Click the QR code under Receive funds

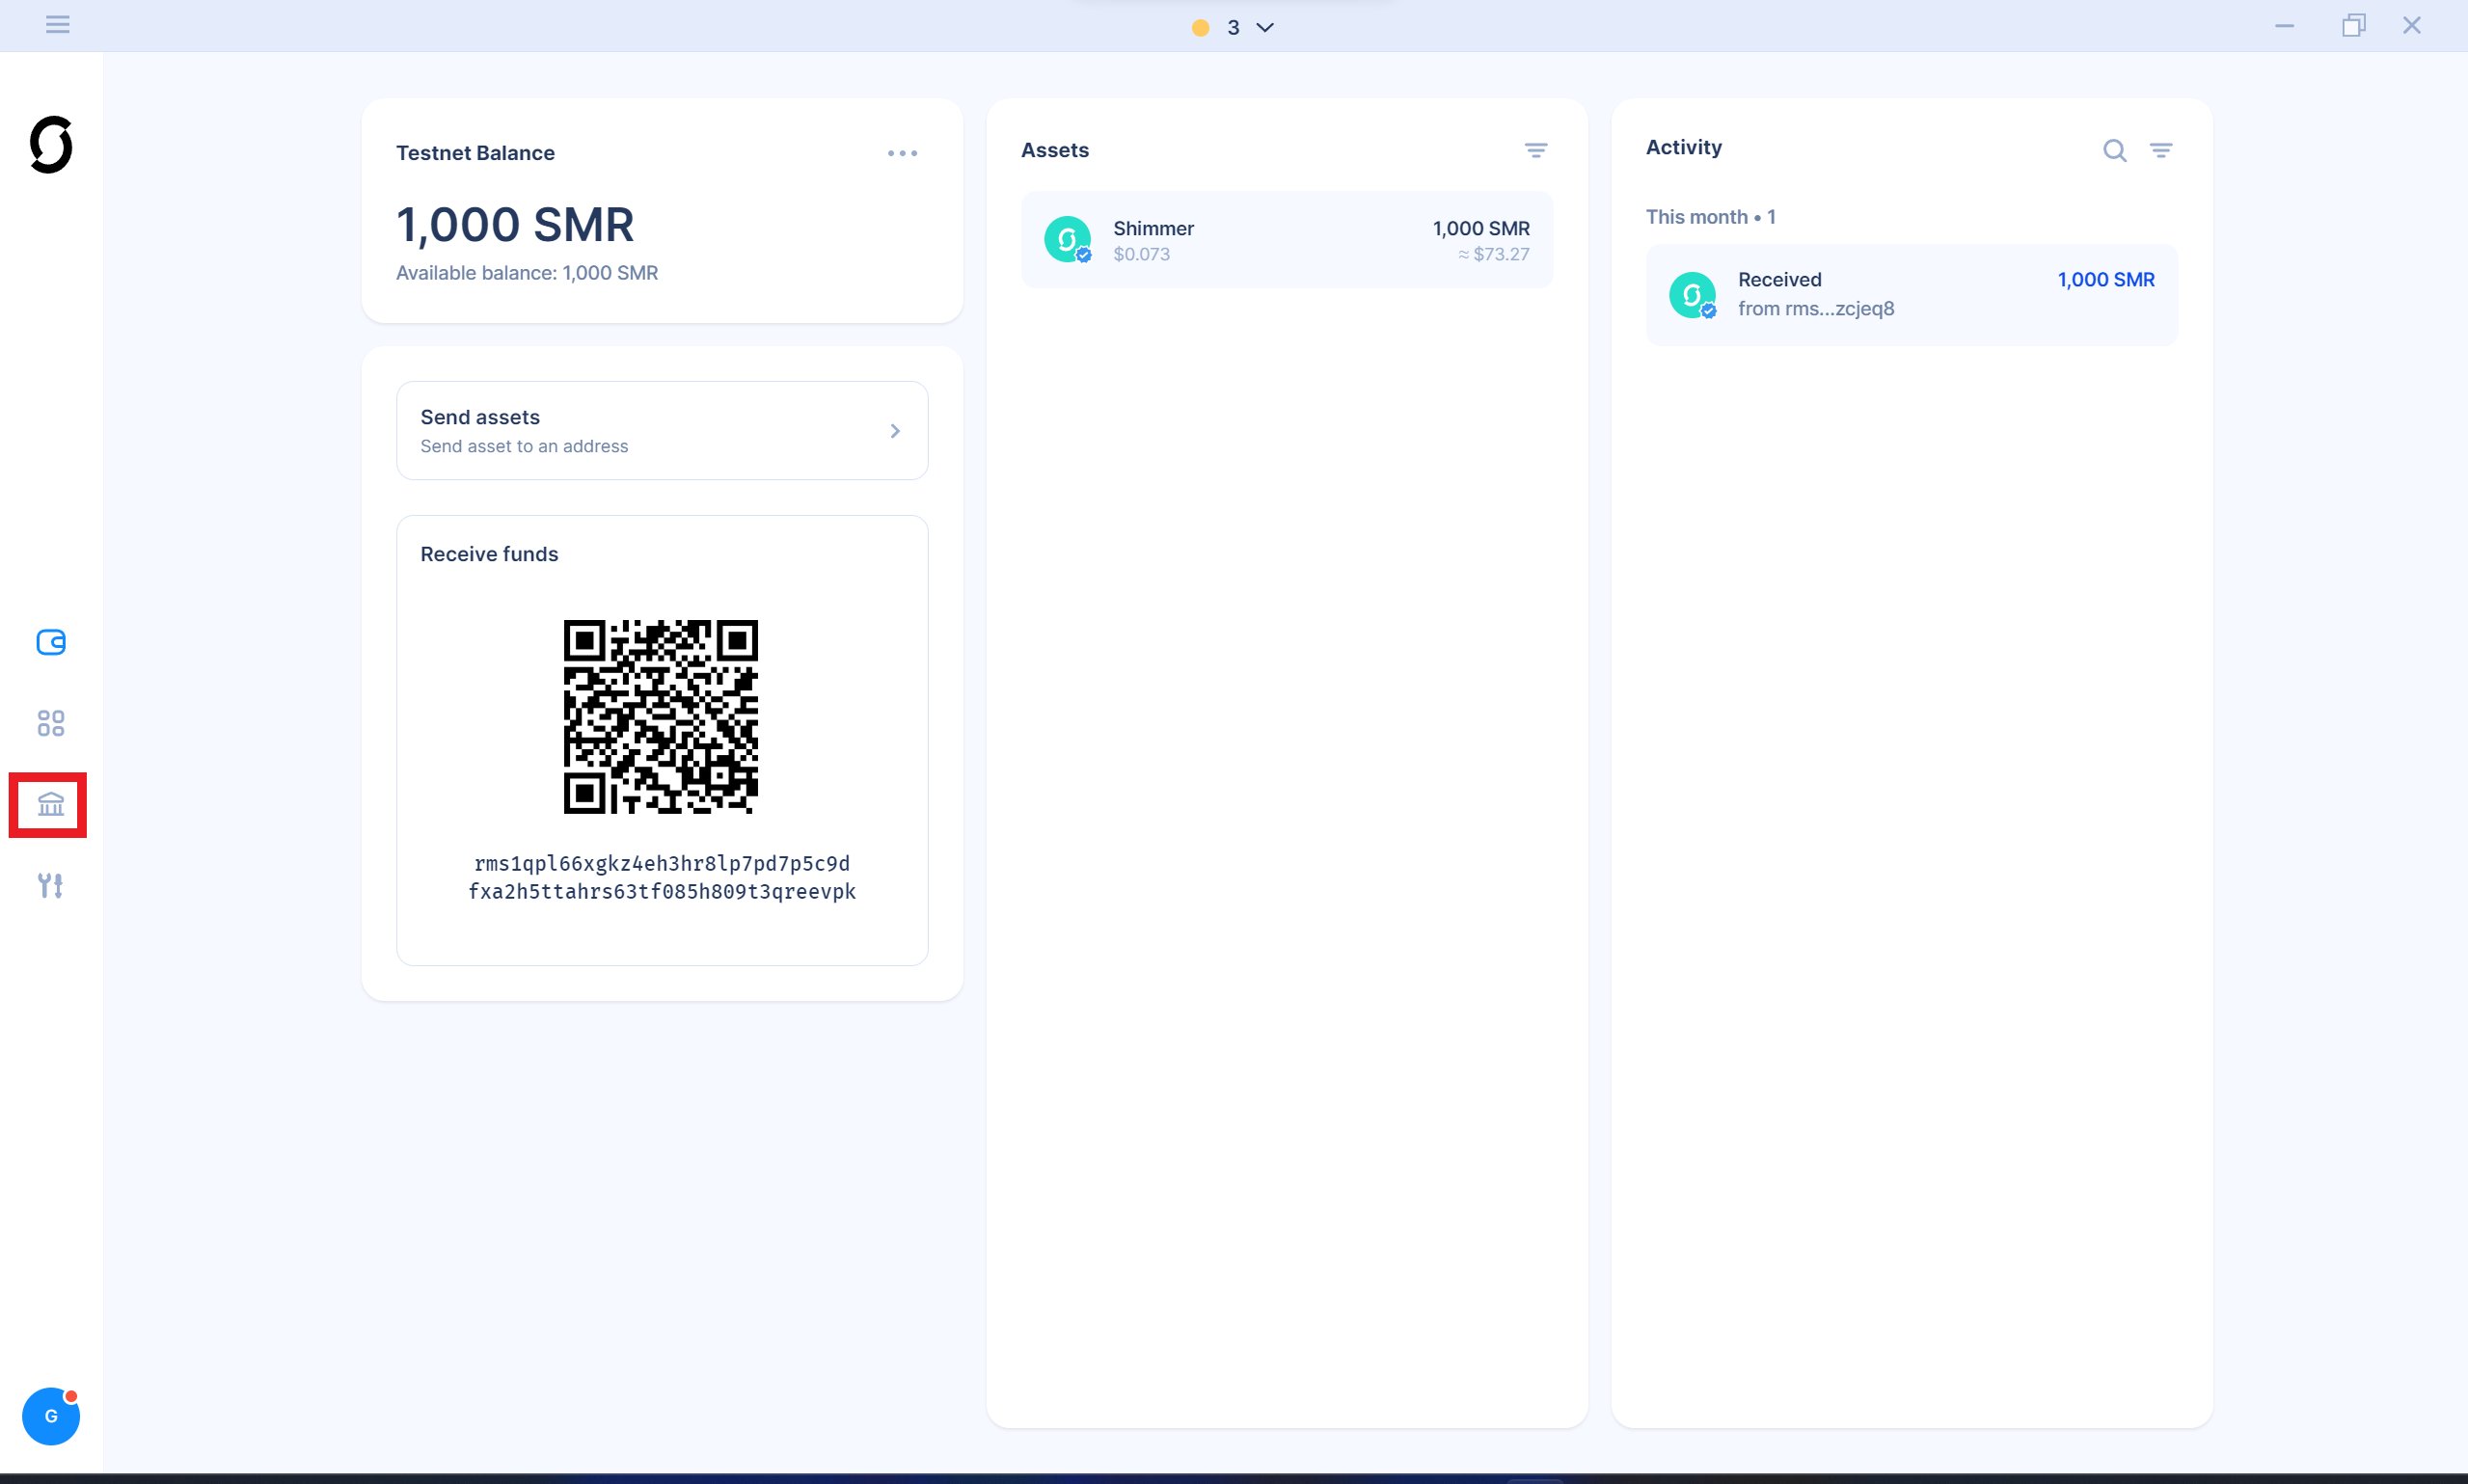(x=661, y=716)
